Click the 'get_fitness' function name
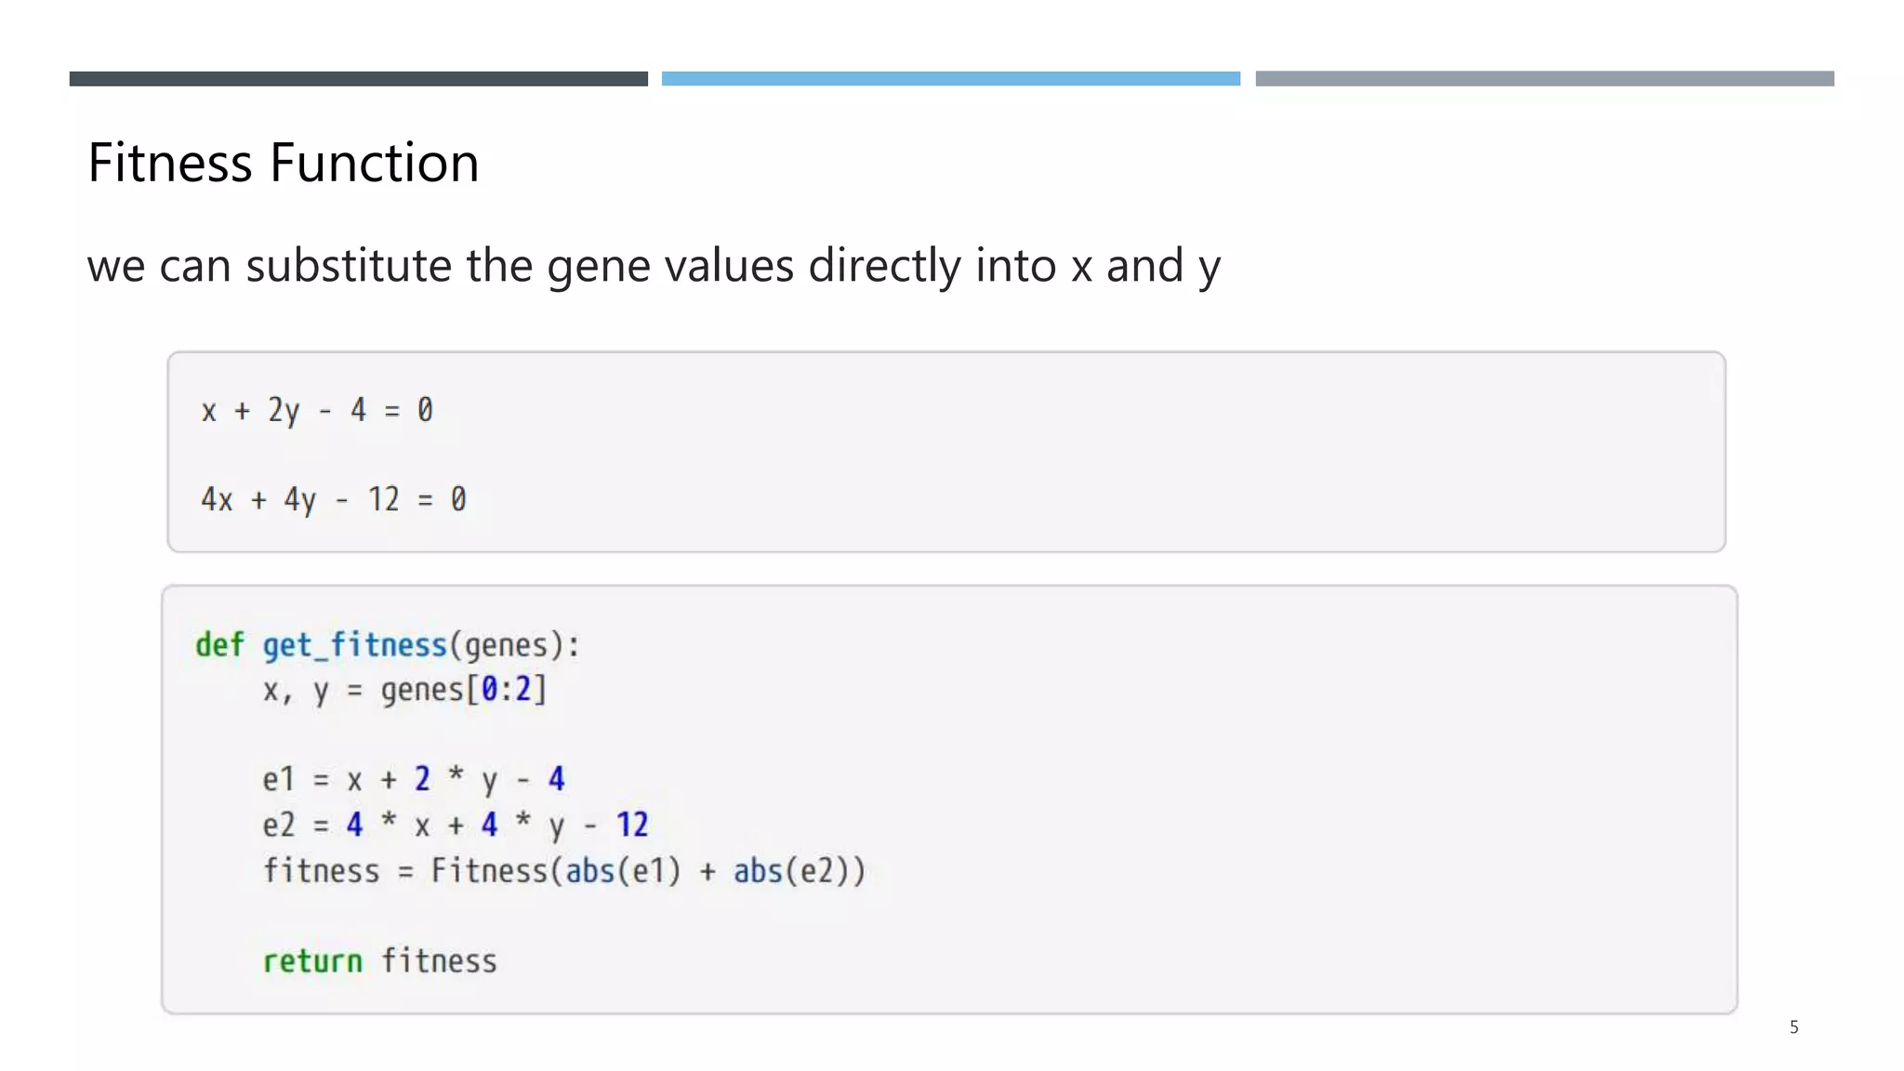This screenshot has width=1904, height=1071. (x=354, y=645)
